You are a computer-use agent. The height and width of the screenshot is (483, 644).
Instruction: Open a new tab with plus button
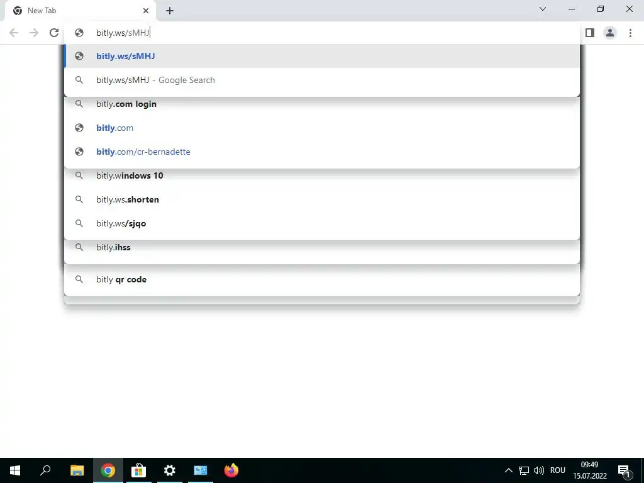click(170, 11)
